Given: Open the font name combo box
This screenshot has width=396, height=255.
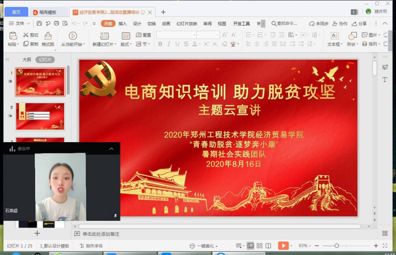Looking at the screenshot, I should coord(176,35).
